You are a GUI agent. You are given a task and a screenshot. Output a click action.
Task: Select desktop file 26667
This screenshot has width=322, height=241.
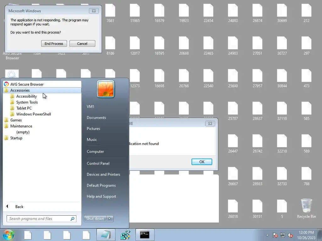[233, 176]
